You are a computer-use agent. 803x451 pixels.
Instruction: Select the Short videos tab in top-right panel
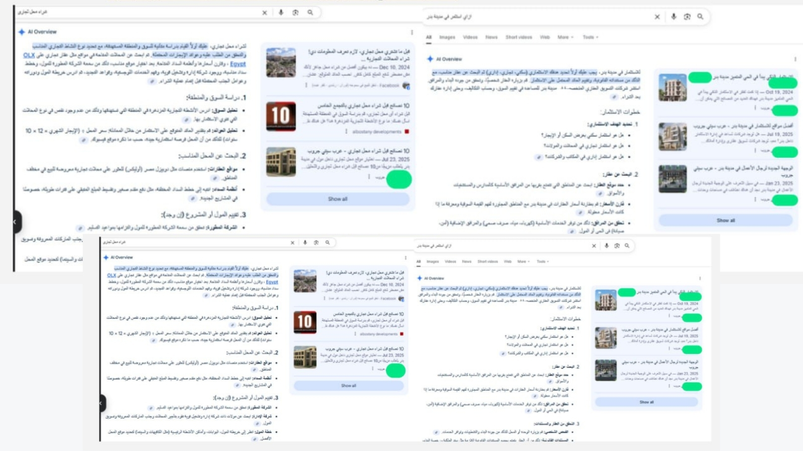518,37
